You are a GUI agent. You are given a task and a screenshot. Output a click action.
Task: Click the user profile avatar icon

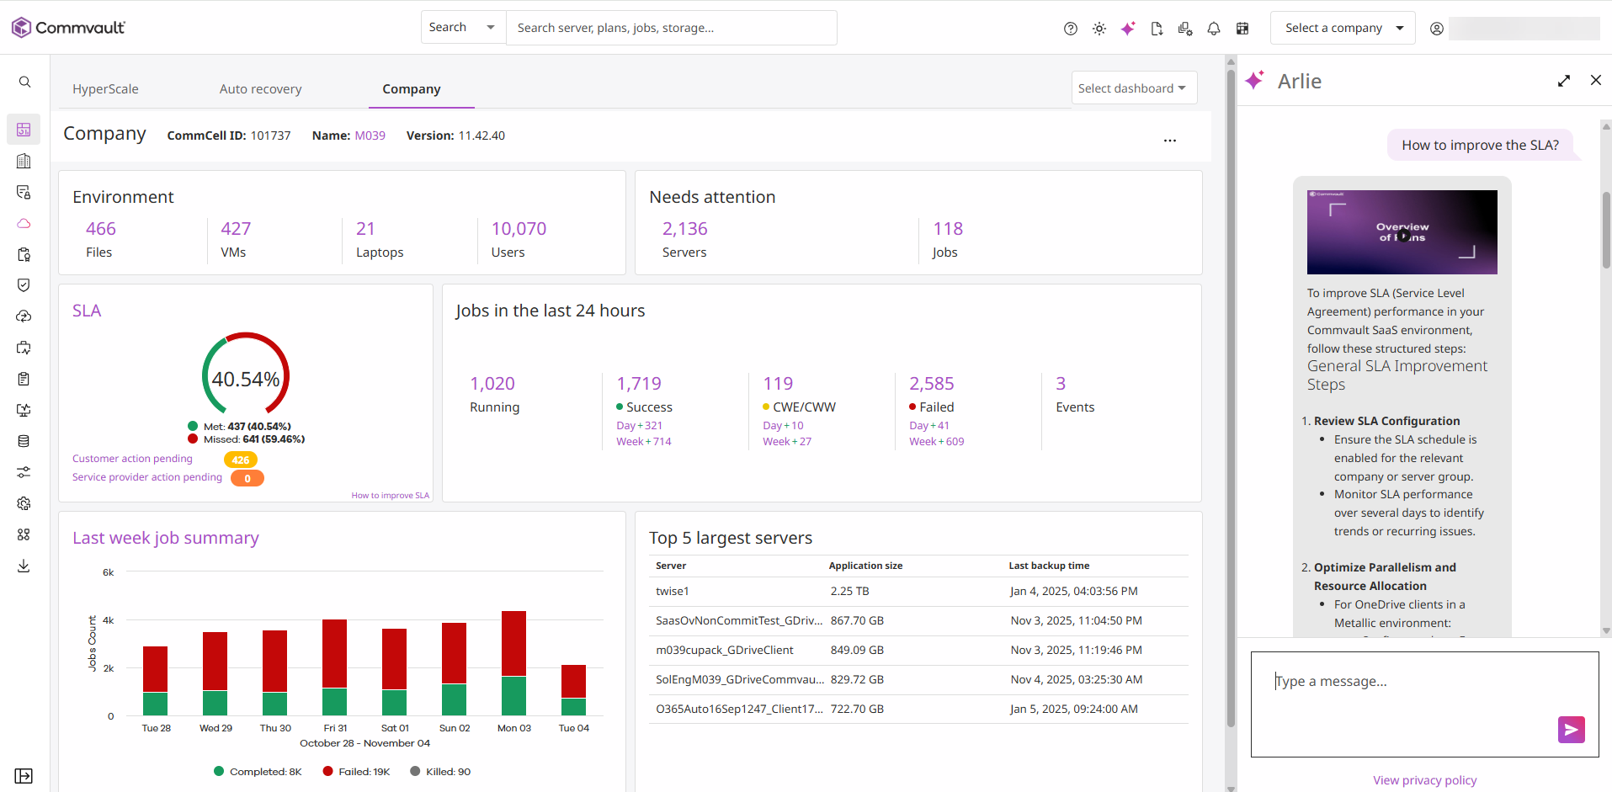click(x=1437, y=29)
